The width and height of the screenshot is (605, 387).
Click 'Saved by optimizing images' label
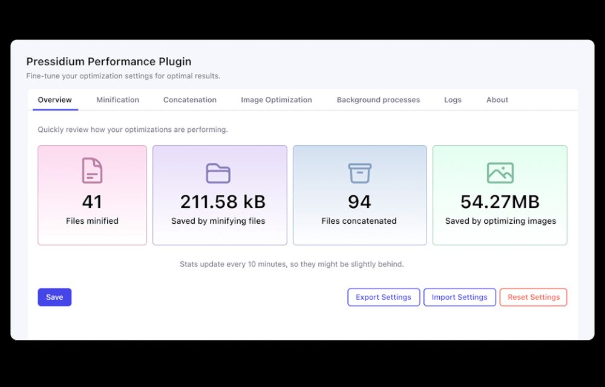coord(500,221)
